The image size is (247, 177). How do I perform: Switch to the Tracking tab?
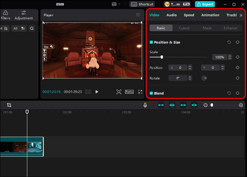pos(232,15)
